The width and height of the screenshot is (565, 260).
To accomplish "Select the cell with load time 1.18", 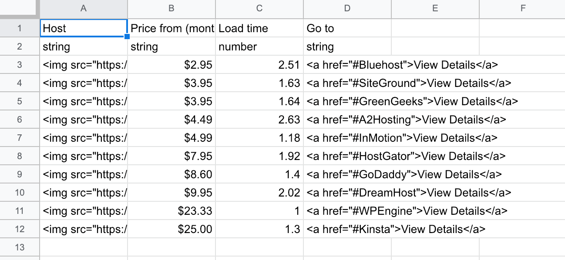I will [x=259, y=137].
